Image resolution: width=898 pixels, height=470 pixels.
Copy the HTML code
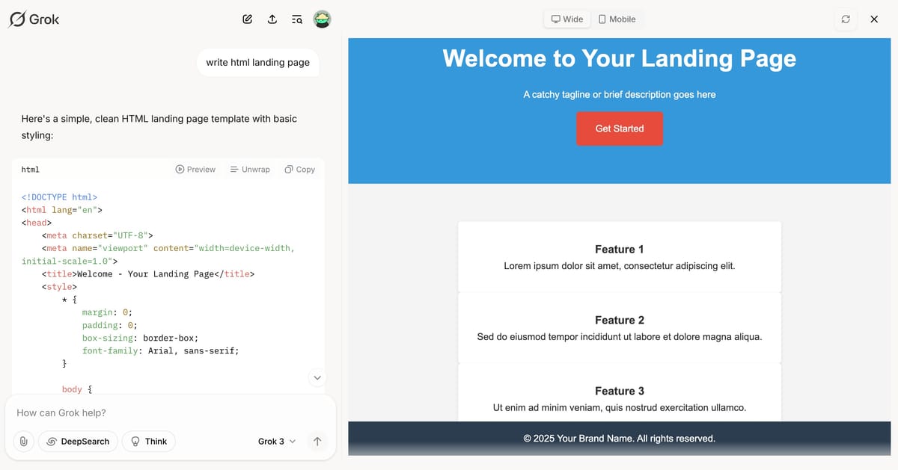(299, 169)
